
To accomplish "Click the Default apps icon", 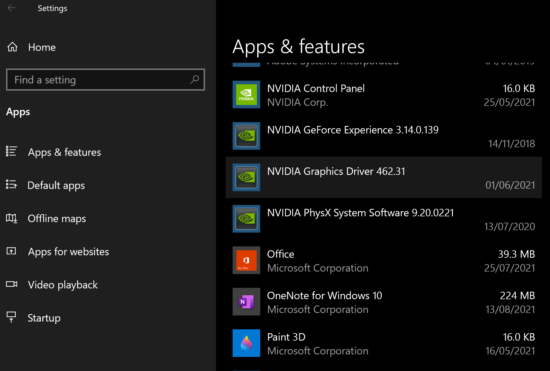I will (x=12, y=185).
